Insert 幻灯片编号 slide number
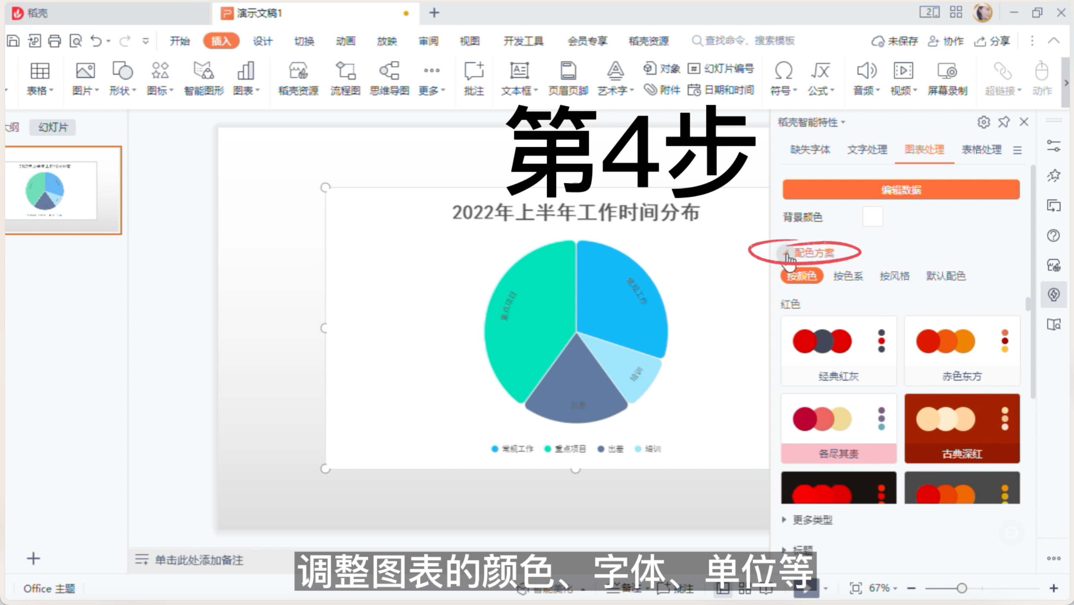1074x605 pixels. (x=721, y=68)
